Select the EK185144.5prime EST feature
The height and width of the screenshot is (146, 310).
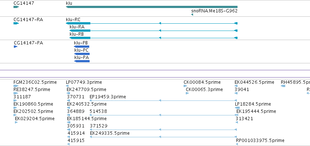tap(68, 122)
